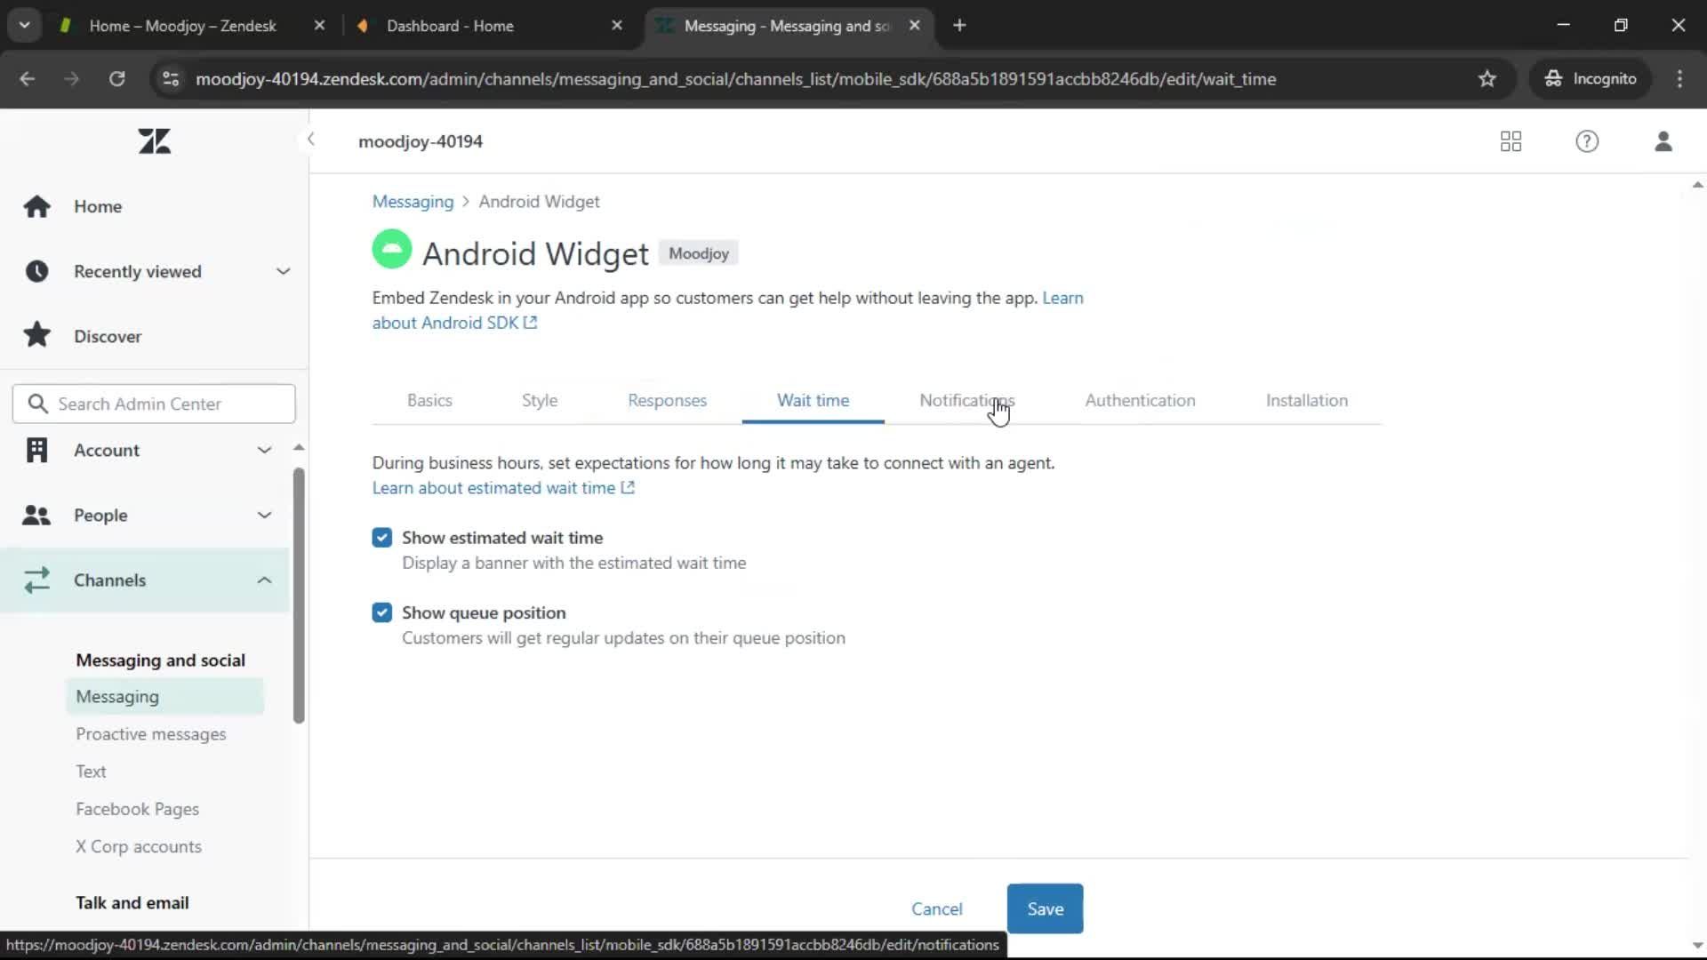Click the Messaging breadcrumb link
The width and height of the screenshot is (1707, 960).
(x=413, y=202)
